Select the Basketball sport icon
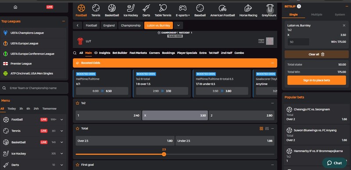This screenshot has width=351, height=170. pyautogui.click(x=112, y=8)
